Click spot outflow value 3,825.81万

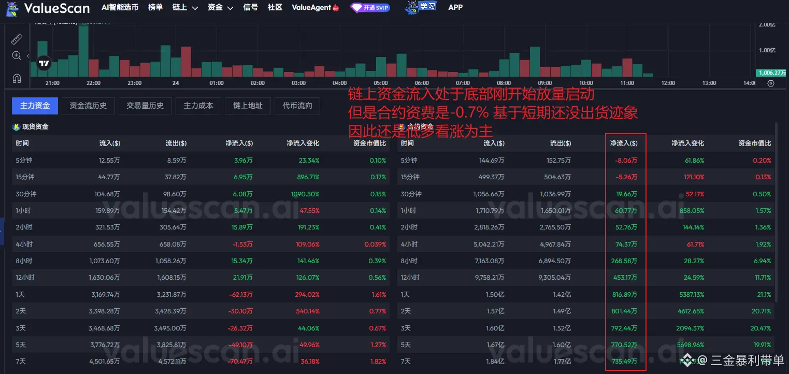[x=171, y=345]
